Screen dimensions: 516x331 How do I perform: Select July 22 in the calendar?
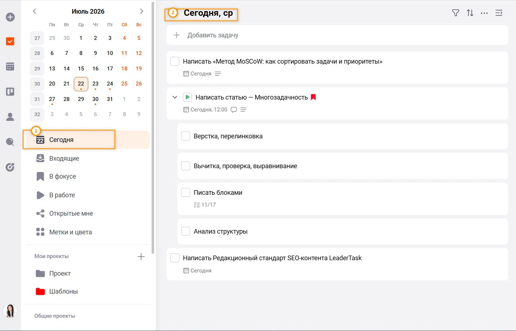point(81,84)
